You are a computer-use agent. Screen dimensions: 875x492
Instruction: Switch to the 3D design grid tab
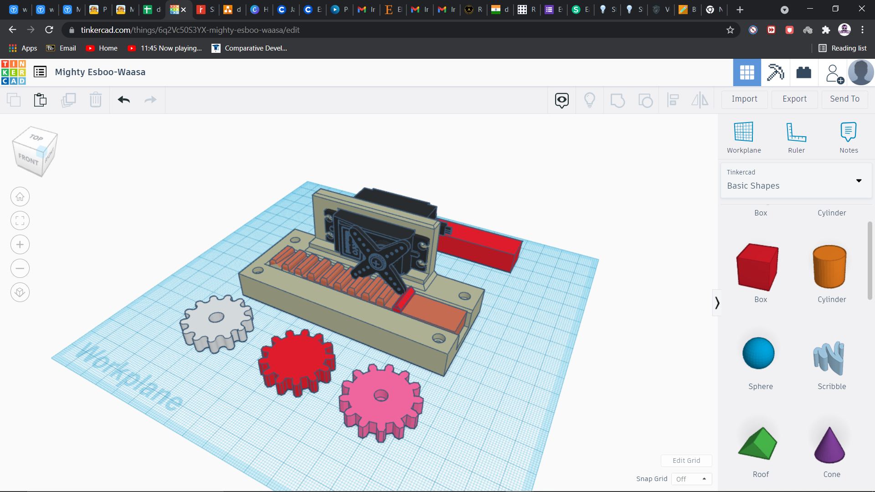(746, 72)
